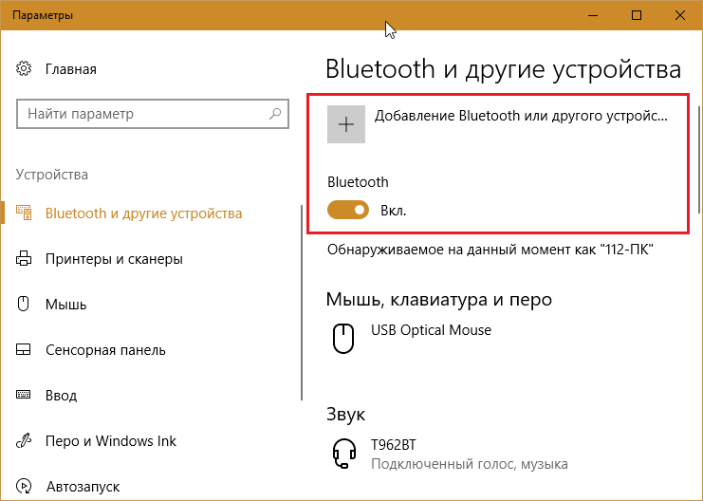703x501 pixels.
Task: Open the Автозапуск settings section
Action: tap(83, 487)
